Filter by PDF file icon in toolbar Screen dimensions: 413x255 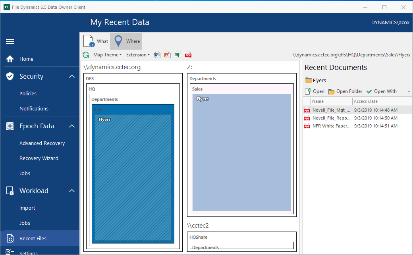coord(188,55)
